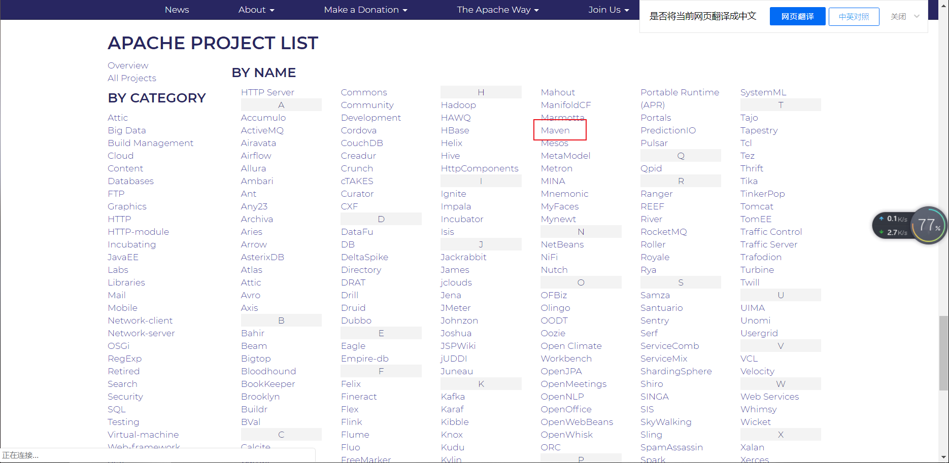Open the Accumulo project link
This screenshot has width=949, height=463.
click(263, 118)
